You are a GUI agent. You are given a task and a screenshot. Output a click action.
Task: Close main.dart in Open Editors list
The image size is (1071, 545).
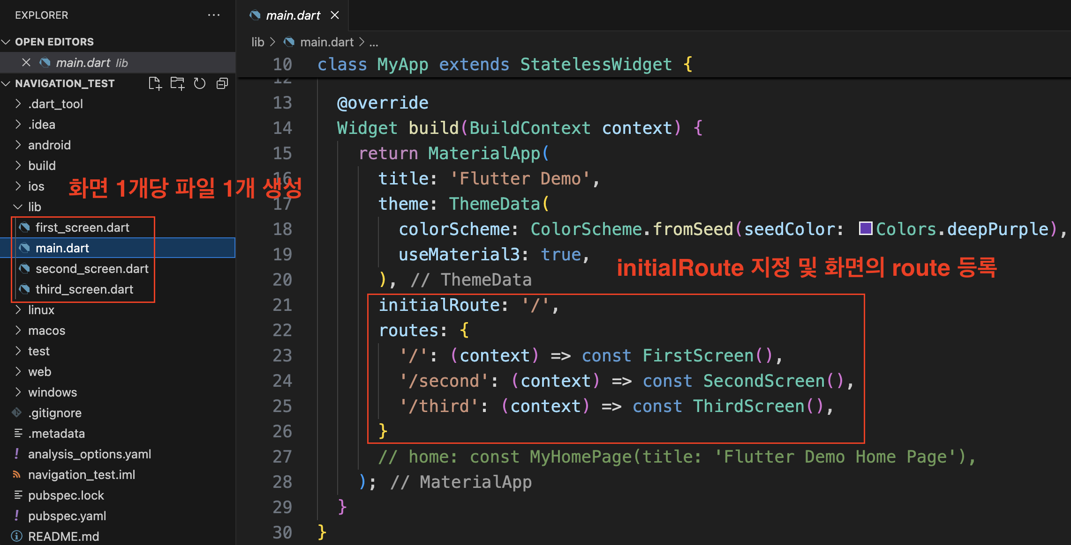coord(26,62)
